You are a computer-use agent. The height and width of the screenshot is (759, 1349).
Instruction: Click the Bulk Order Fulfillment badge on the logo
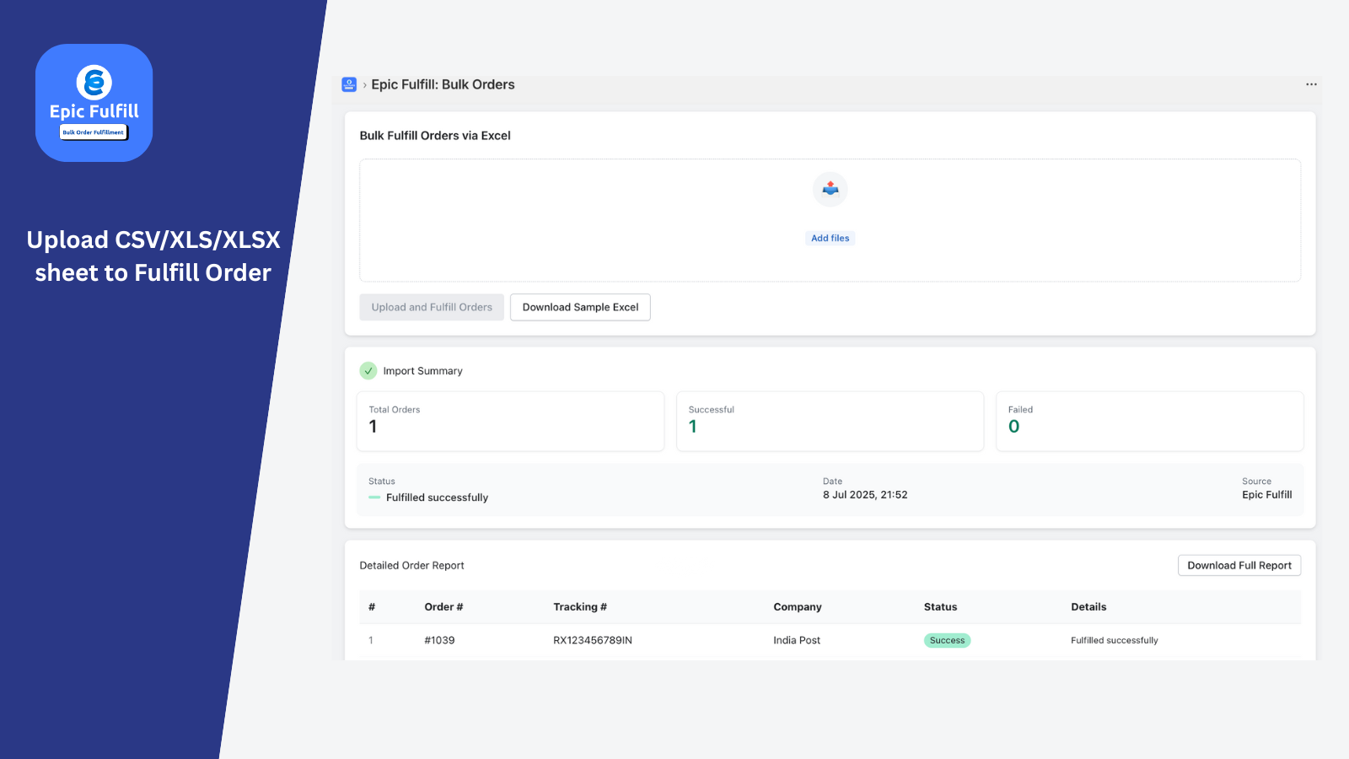[93, 132]
